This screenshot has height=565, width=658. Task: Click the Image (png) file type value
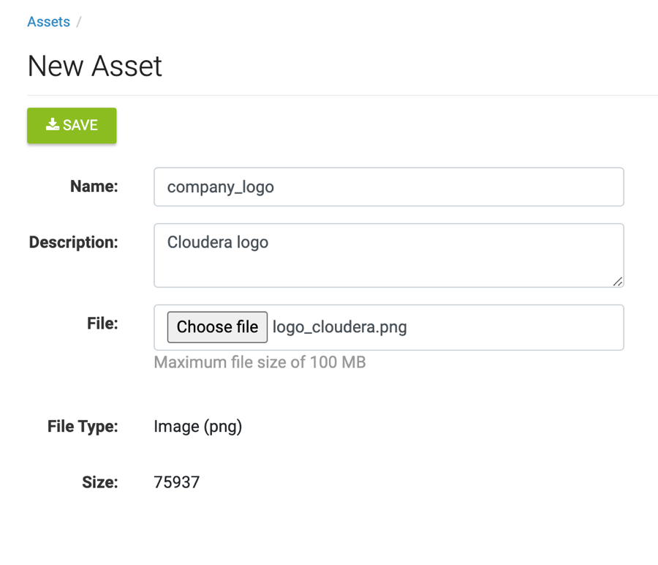pyautogui.click(x=198, y=427)
